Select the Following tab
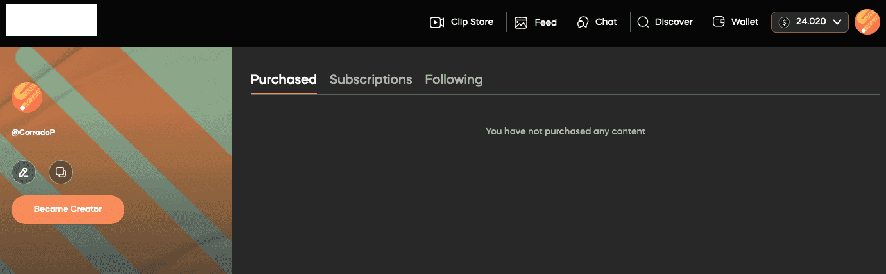The width and height of the screenshot is (886, 274). pyautogui.click(x=454, y=79)
